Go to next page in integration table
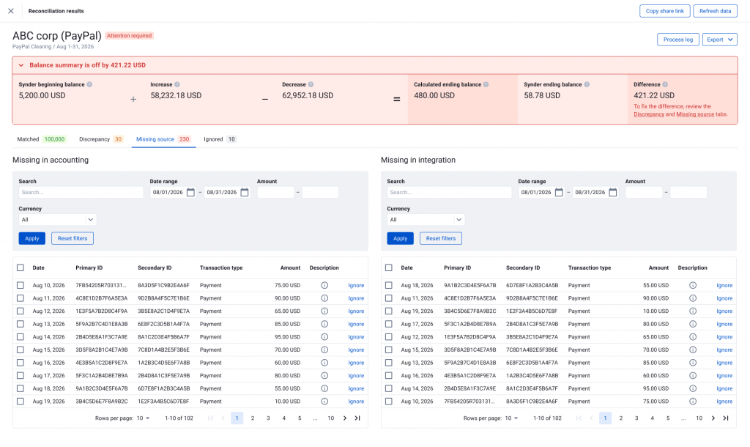Viewport: 750px width, 447px height. [713, 418]
